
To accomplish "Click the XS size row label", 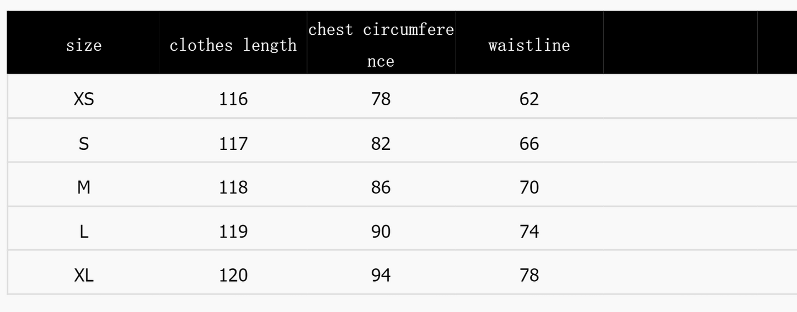I will 84,100.
